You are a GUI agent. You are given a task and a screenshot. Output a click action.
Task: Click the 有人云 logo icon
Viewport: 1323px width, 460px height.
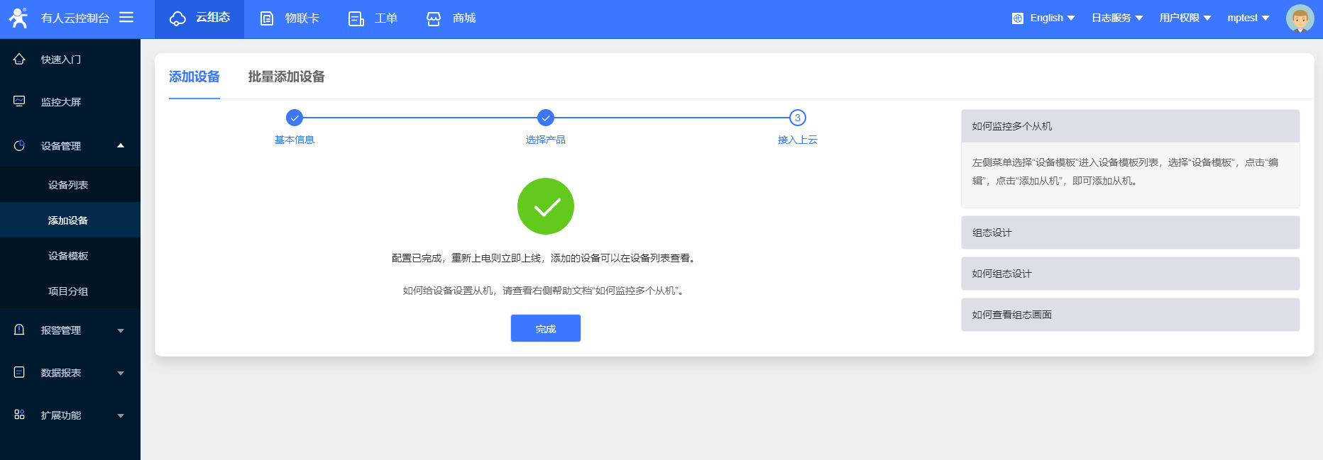coord(18,18)
